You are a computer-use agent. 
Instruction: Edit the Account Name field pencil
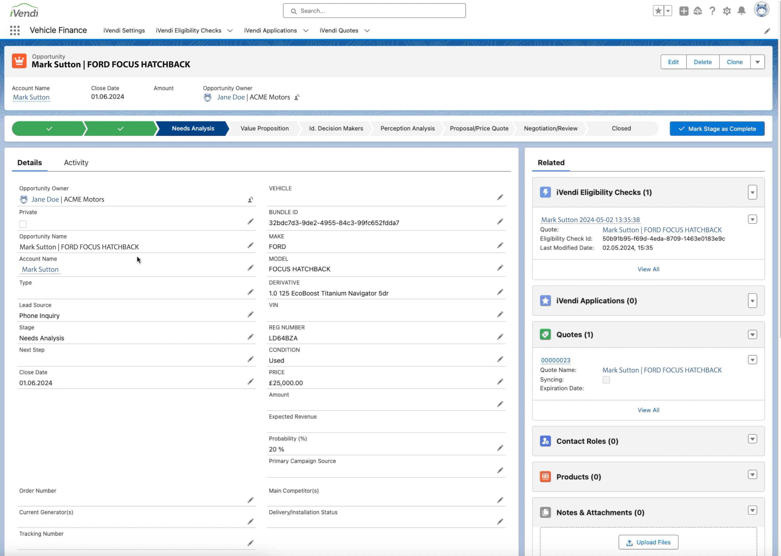(250, 268)
